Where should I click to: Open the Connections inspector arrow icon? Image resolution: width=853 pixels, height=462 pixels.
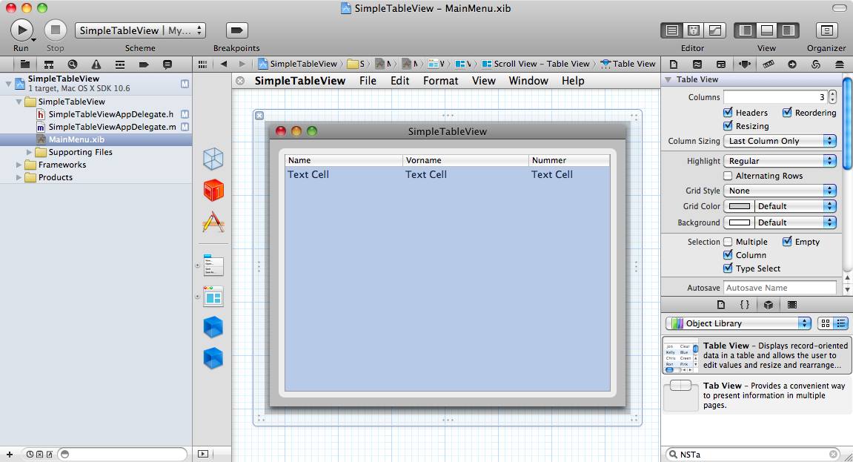tap(792, 65)
